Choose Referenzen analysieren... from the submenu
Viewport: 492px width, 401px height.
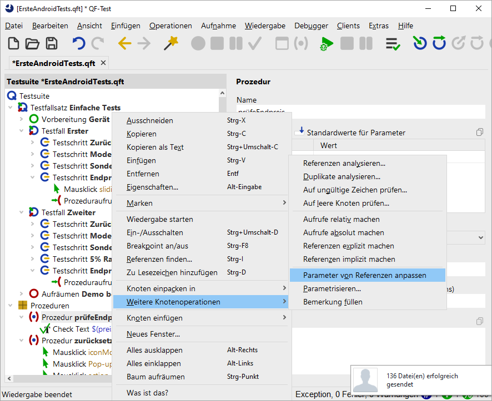click(x=344, y=163)
